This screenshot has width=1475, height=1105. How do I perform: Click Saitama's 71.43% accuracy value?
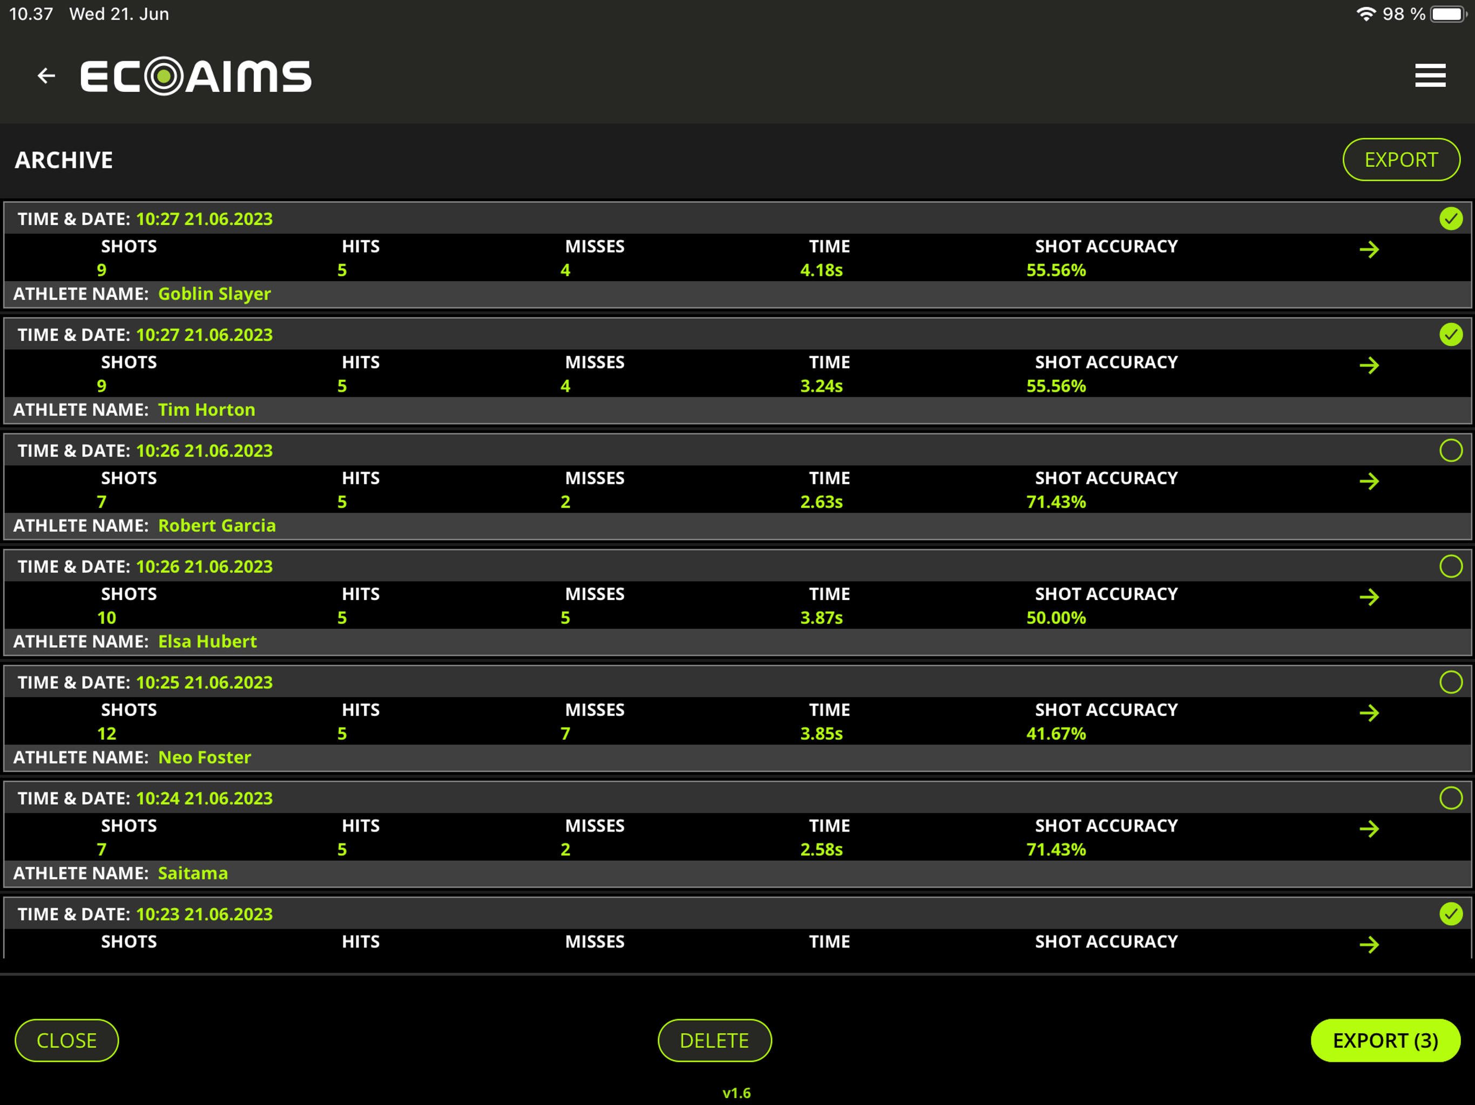(x=1055, y=850)
